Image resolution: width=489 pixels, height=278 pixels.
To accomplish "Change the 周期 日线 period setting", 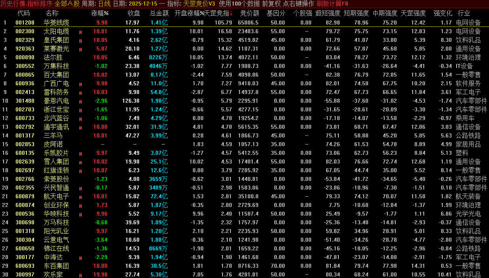I will tap(104, 4).
